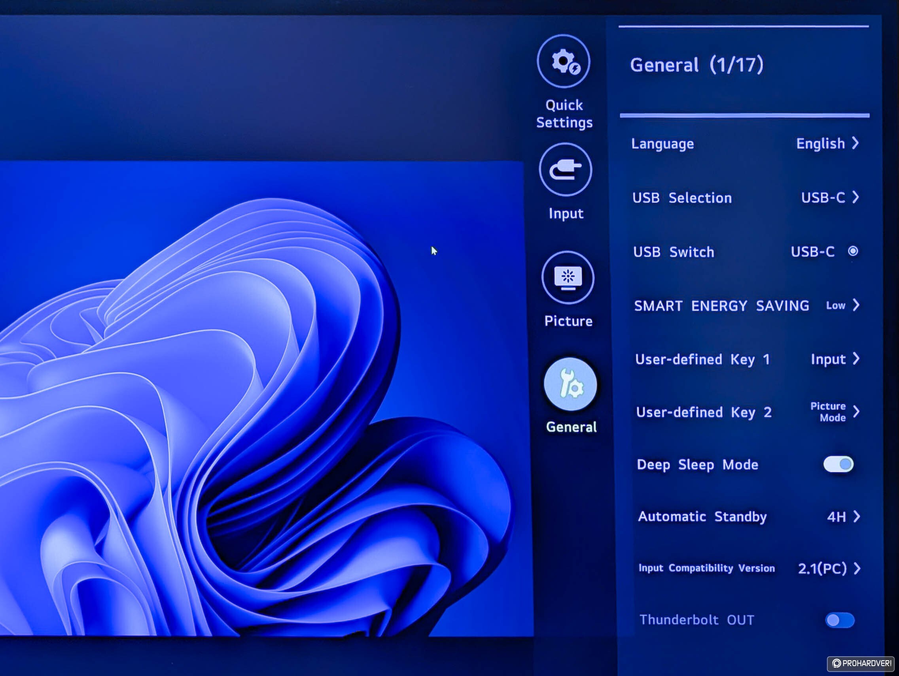Select User-defined Key 2 label
Image resolution: width=899 pixels, height=676 pixels.
(x=704, y=412)
